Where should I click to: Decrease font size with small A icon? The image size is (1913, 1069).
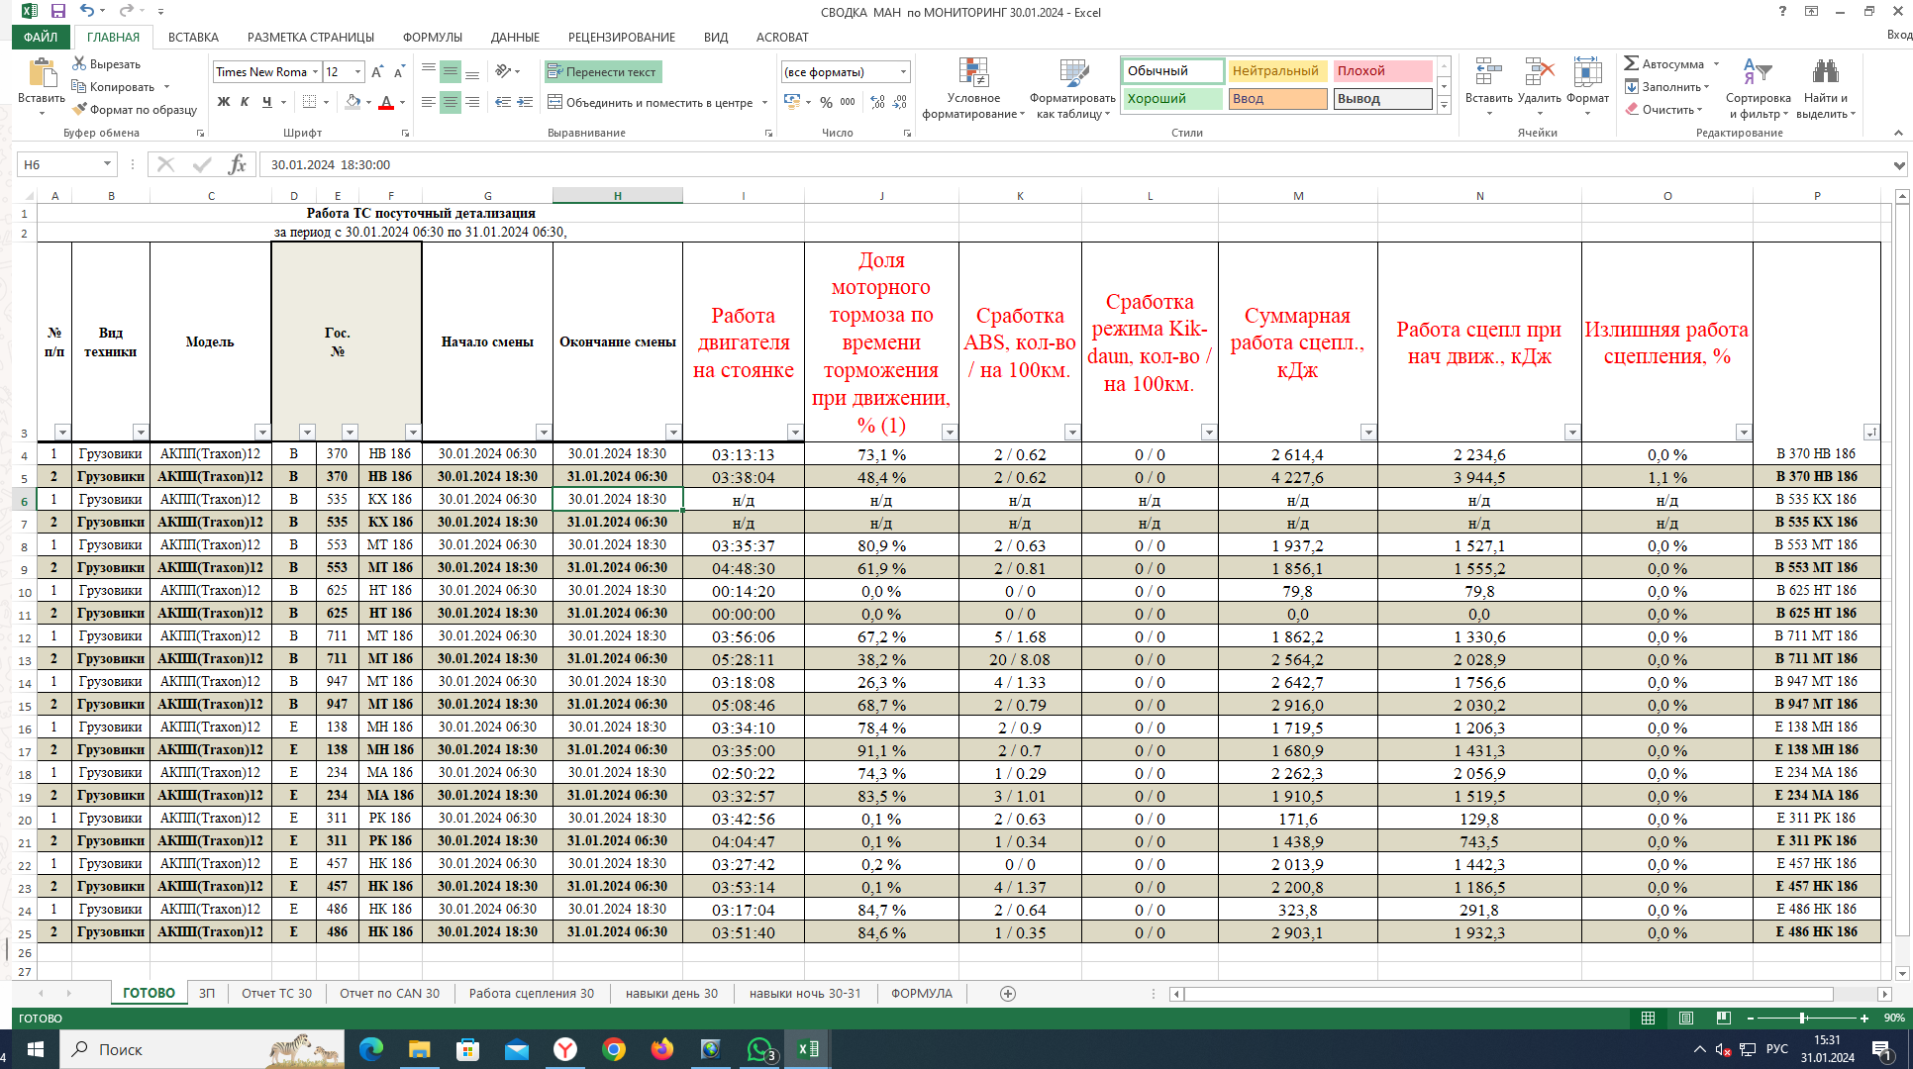pos(399,72)
